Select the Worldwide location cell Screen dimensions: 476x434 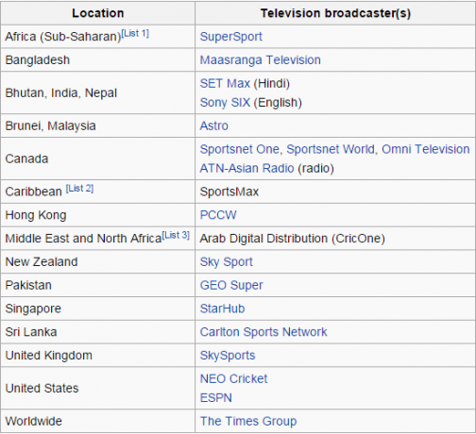pos(98,422)
